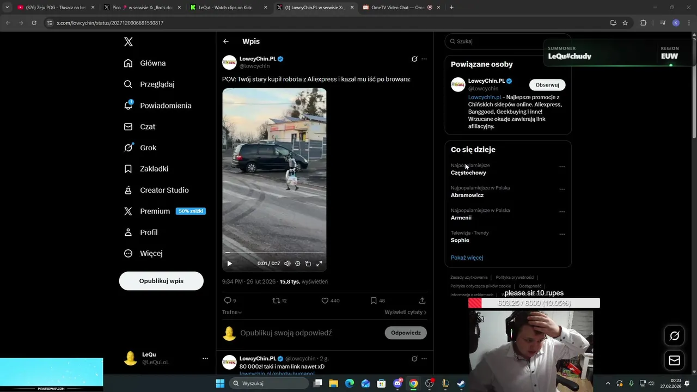
Task: Open Windows Start menu
Action: point(220,383)
